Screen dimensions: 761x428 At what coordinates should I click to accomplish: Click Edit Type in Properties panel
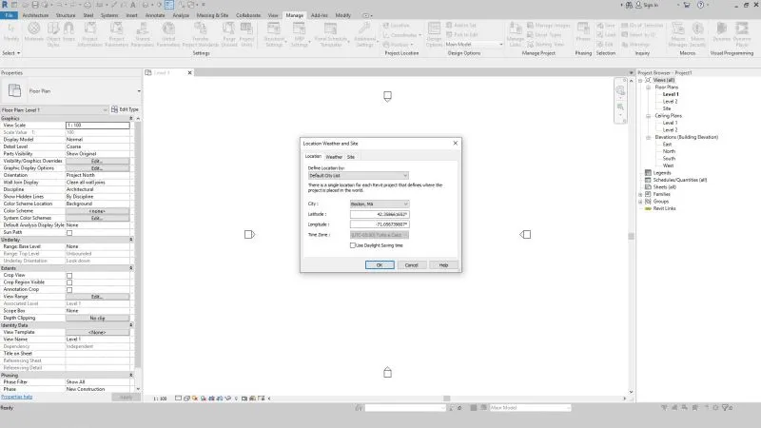click(126, 109)
